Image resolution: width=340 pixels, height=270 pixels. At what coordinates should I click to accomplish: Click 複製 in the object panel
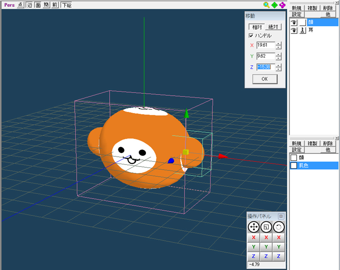pyautogui.click(x=312, y=8)
